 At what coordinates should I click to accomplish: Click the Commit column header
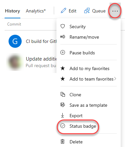[14, 24]
